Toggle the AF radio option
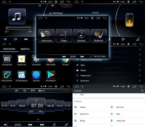The width and height of the screenshot is (145, 127). [x=16, y=91]
